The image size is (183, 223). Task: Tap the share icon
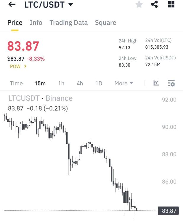point(154,4)
